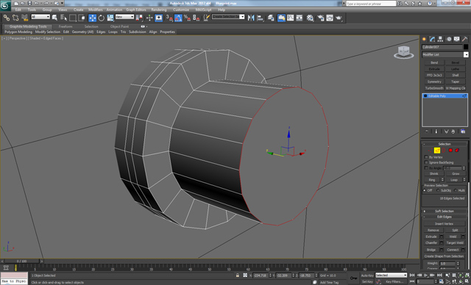Open the Rendering menu
Screen dimensions: 471x285
pyautogui.click(x=159, y=10)
